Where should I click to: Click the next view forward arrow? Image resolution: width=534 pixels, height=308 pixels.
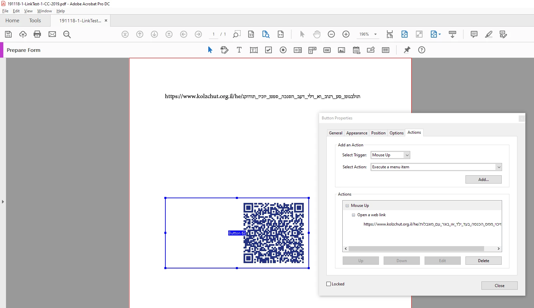point(198,34)
